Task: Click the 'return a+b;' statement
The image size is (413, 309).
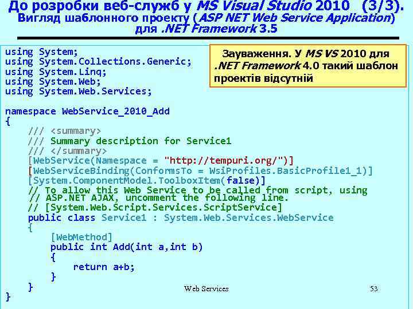Action: click(104, 267)
